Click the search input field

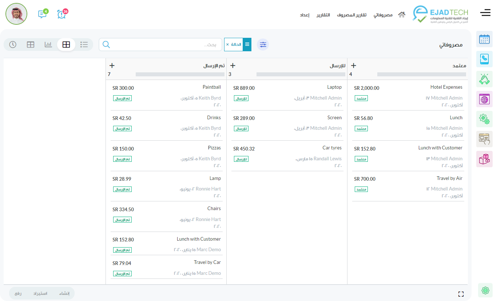tap(164, 45)
